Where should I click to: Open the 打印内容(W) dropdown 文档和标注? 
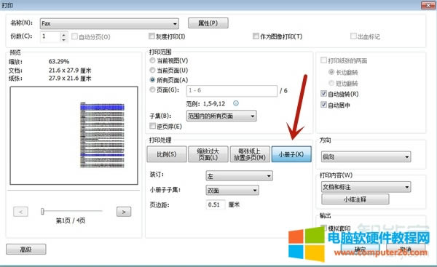point(366,187)
